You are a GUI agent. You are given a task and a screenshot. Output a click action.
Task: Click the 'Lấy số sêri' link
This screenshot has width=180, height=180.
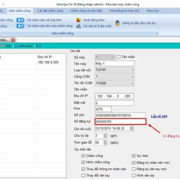point(159,116)
